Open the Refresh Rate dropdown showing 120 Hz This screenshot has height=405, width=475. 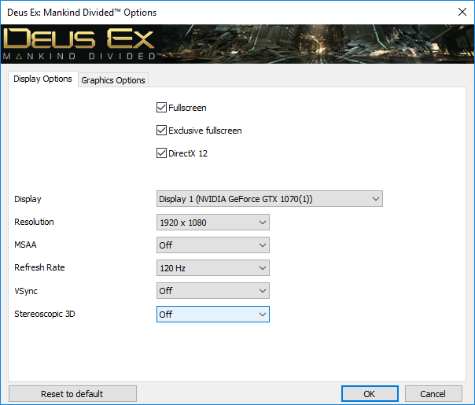pyautogui.click(x=213, y=268)
